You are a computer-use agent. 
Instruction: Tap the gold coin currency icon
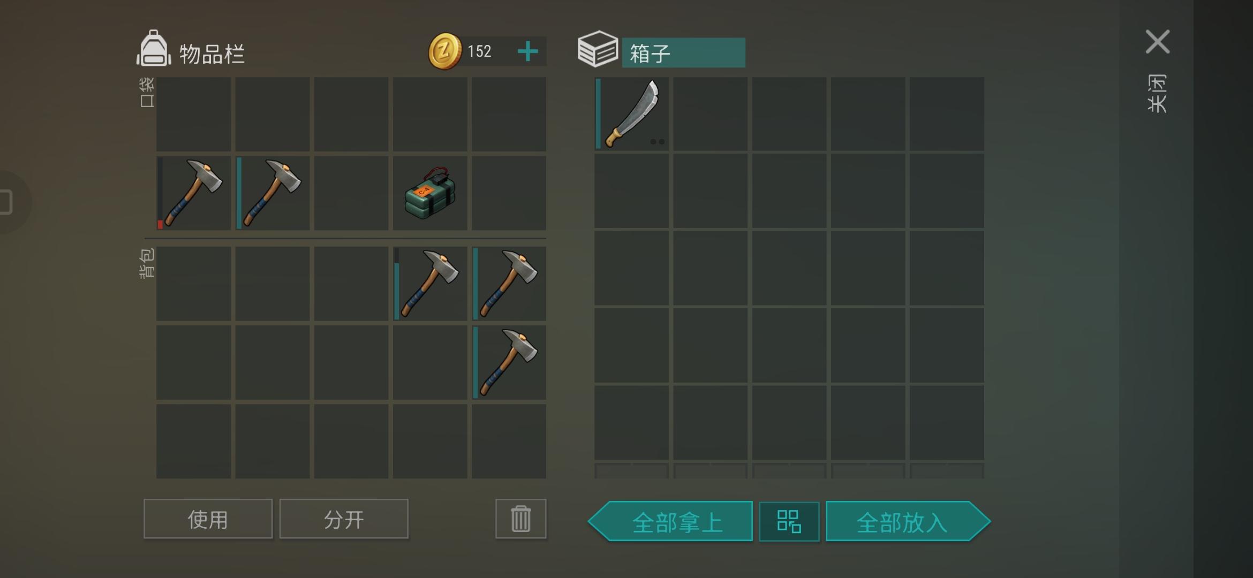pos(444,51)
